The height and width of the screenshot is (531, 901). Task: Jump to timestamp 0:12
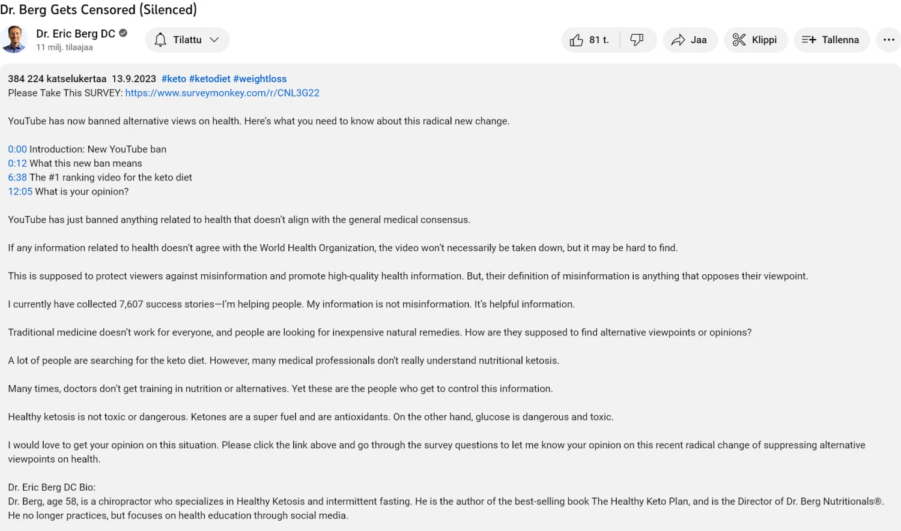coord(17,163)
